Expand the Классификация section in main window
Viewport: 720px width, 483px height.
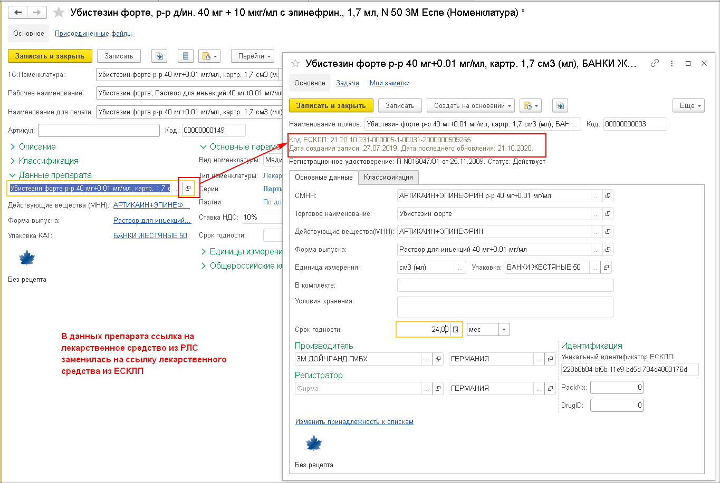click(x=44, y=161)
